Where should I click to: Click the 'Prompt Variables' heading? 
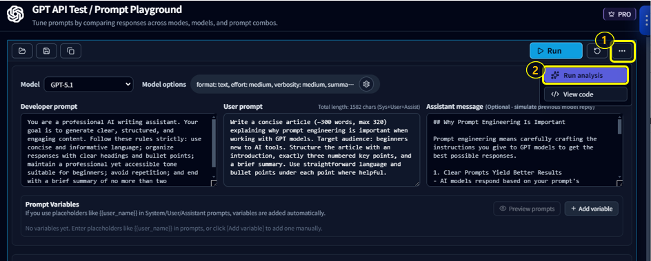tap(52, 205)
